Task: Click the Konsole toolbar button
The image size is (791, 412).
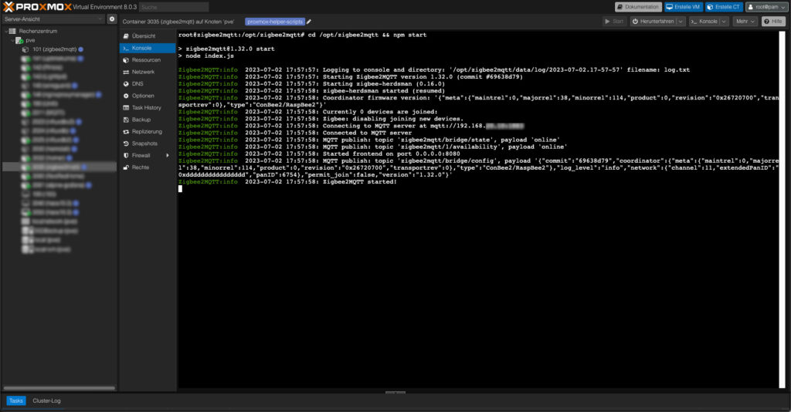Action: point(704,21)
